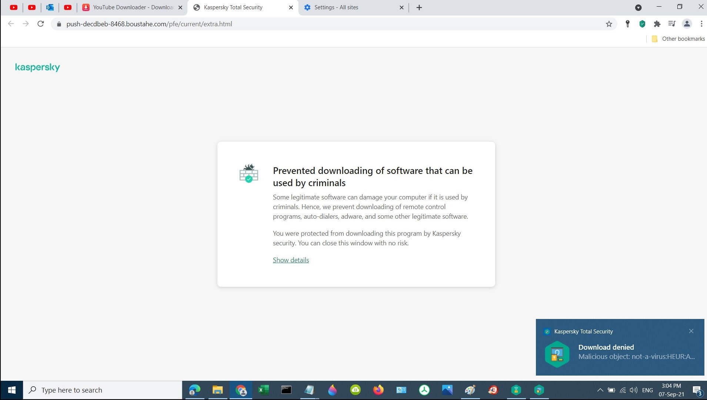
Task: Click the Show details link
Action: (x=291, y=260)
